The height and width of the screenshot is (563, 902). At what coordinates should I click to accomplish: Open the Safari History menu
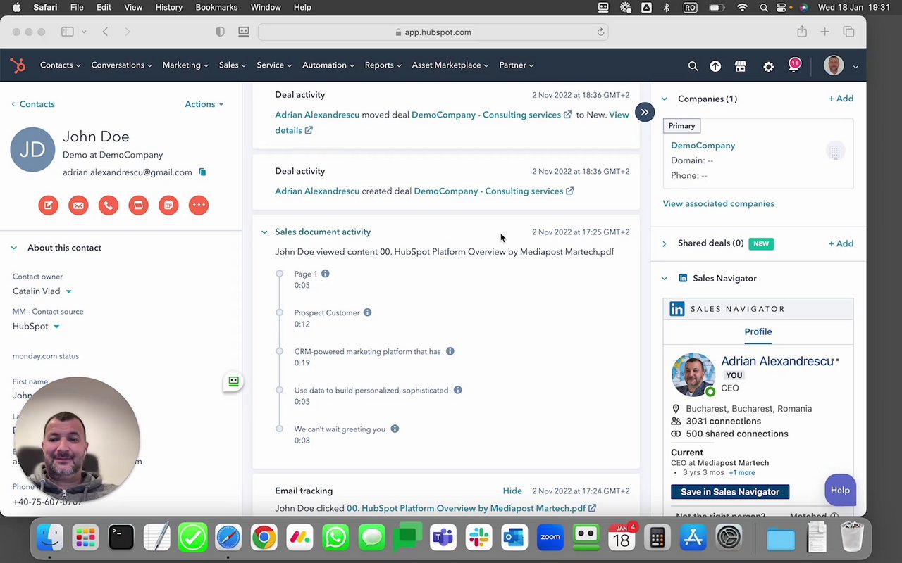(168, 7)
